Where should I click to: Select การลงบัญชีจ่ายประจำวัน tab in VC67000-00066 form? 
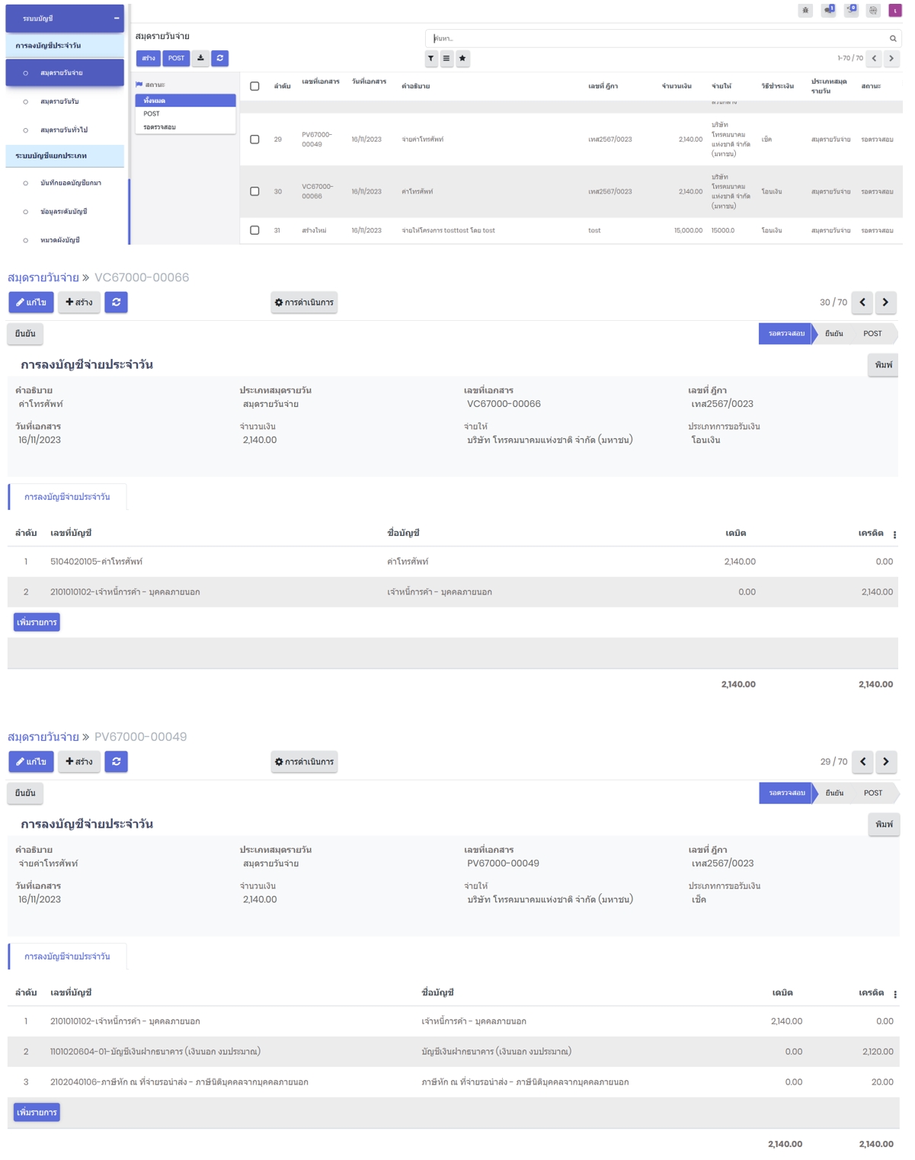click(67, 497)
